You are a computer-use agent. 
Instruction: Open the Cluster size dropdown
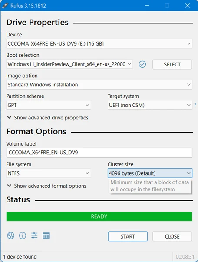(x=150, y=173)
